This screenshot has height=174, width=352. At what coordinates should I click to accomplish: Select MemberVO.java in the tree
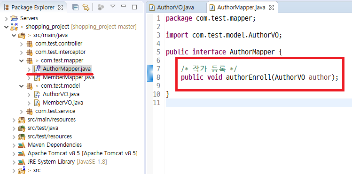(63, 103)
